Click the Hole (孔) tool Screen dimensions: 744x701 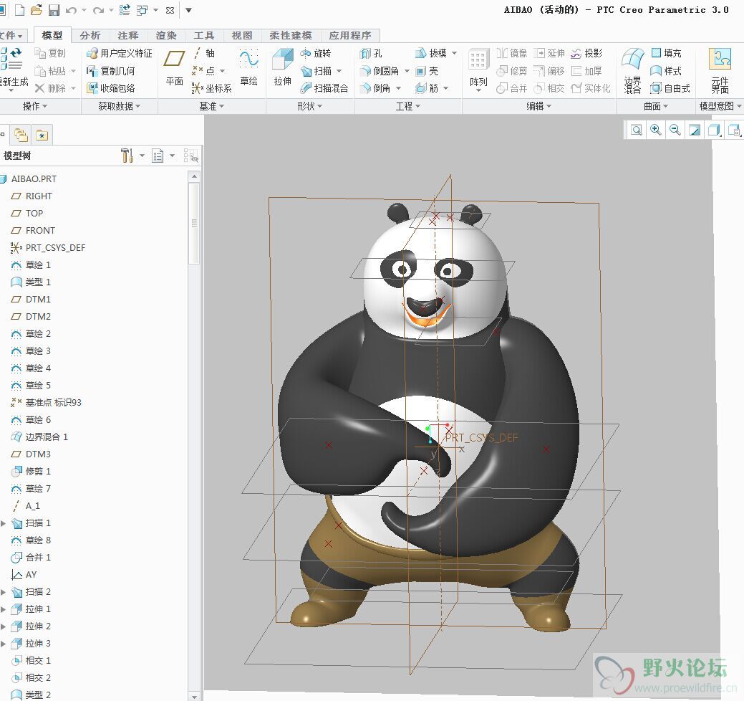click(371, 53)
